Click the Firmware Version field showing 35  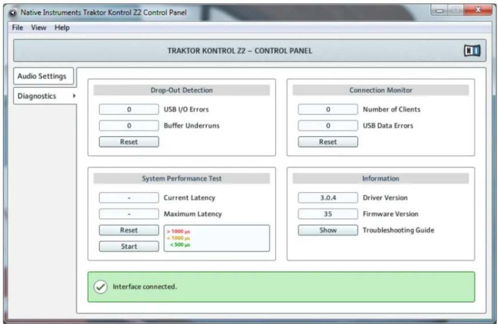click(x=328, y=214)
